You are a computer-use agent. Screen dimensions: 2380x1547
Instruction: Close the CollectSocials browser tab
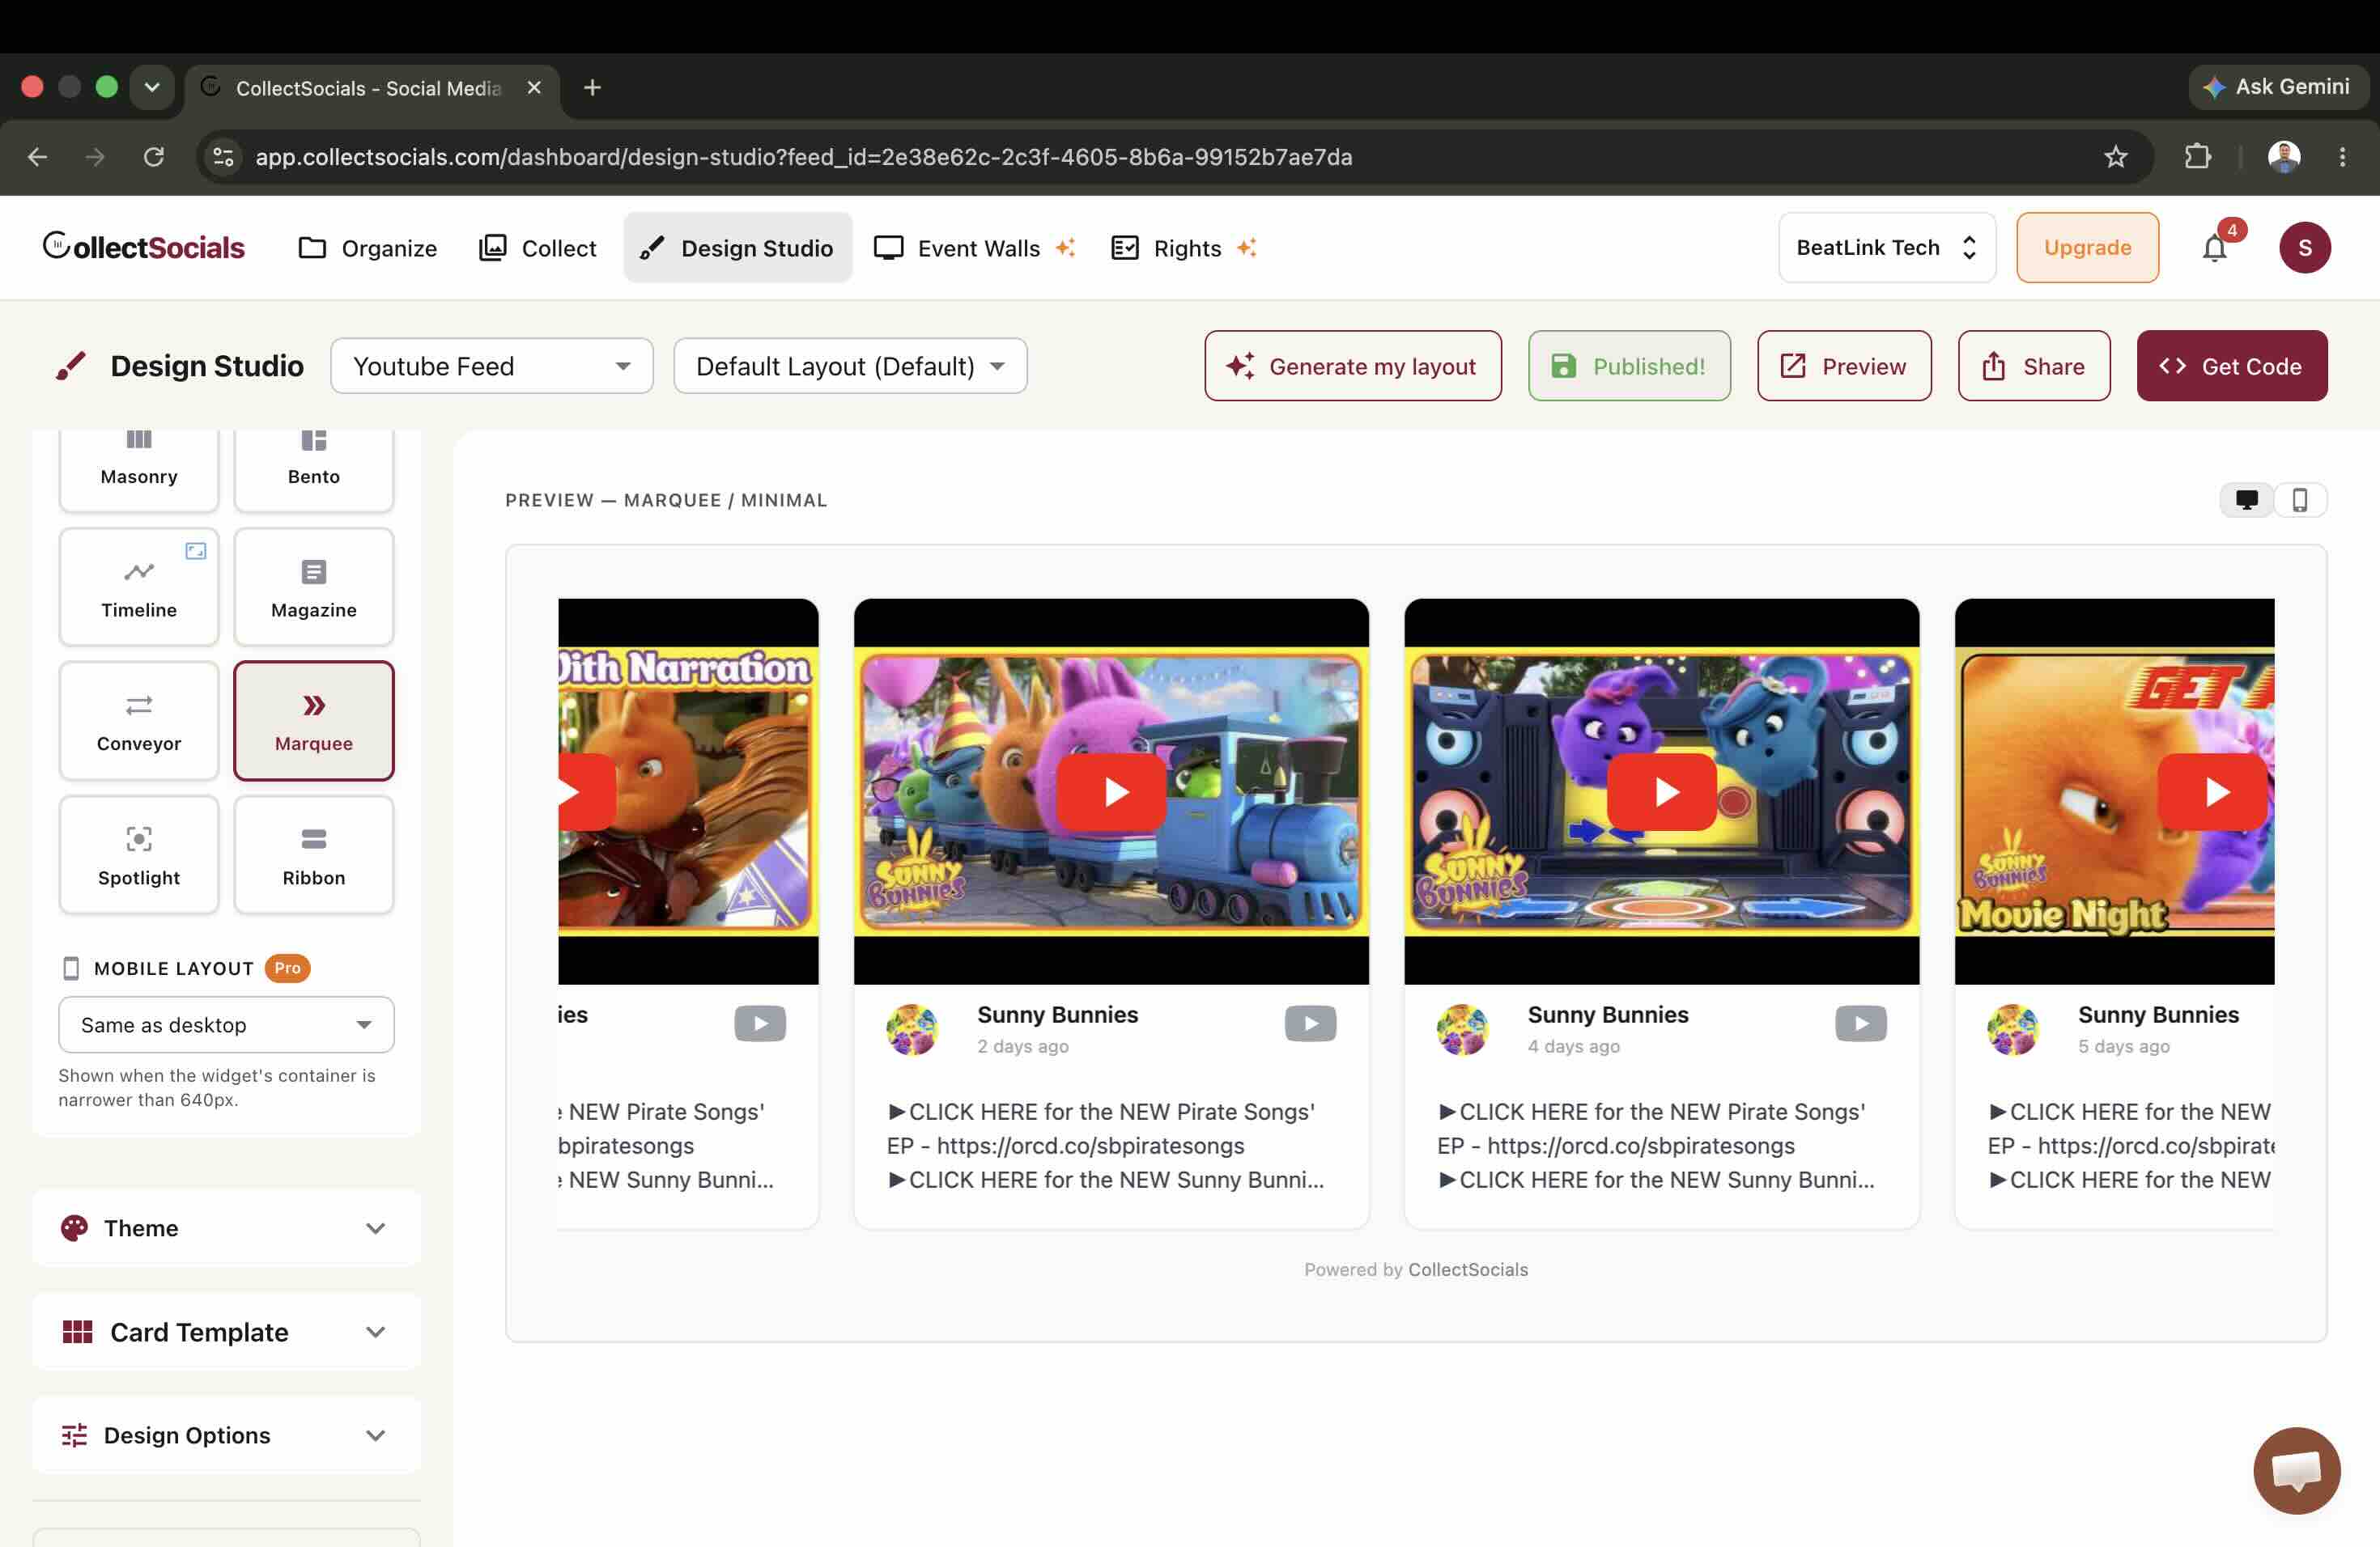coord(534,88)
